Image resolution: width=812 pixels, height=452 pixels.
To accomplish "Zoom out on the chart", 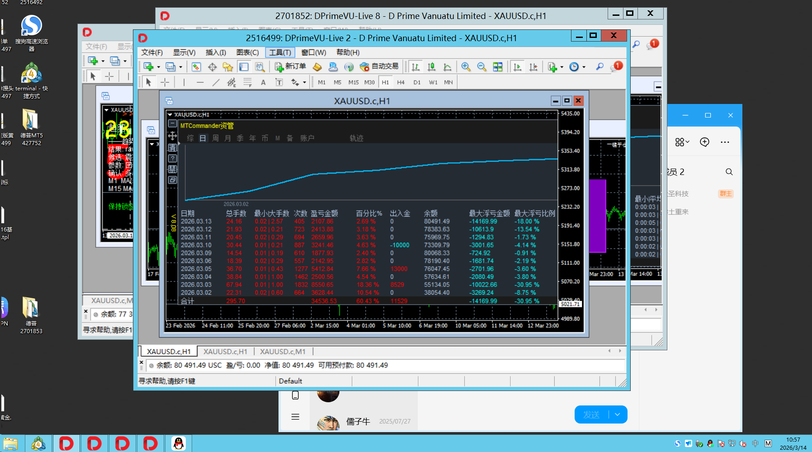I will (482, 67).
